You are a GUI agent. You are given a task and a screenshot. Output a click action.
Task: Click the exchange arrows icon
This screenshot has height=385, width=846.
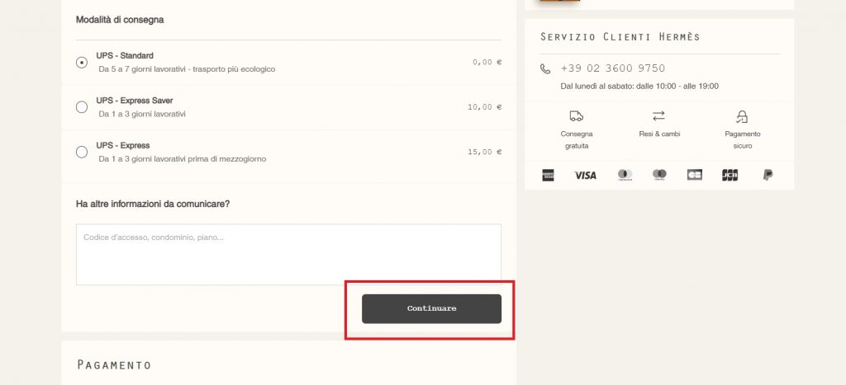click(658, 116)
